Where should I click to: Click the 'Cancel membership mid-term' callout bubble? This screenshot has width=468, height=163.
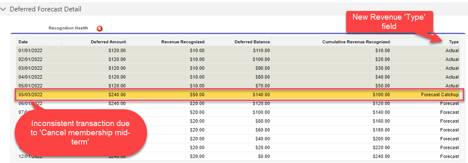pos(81,133)
